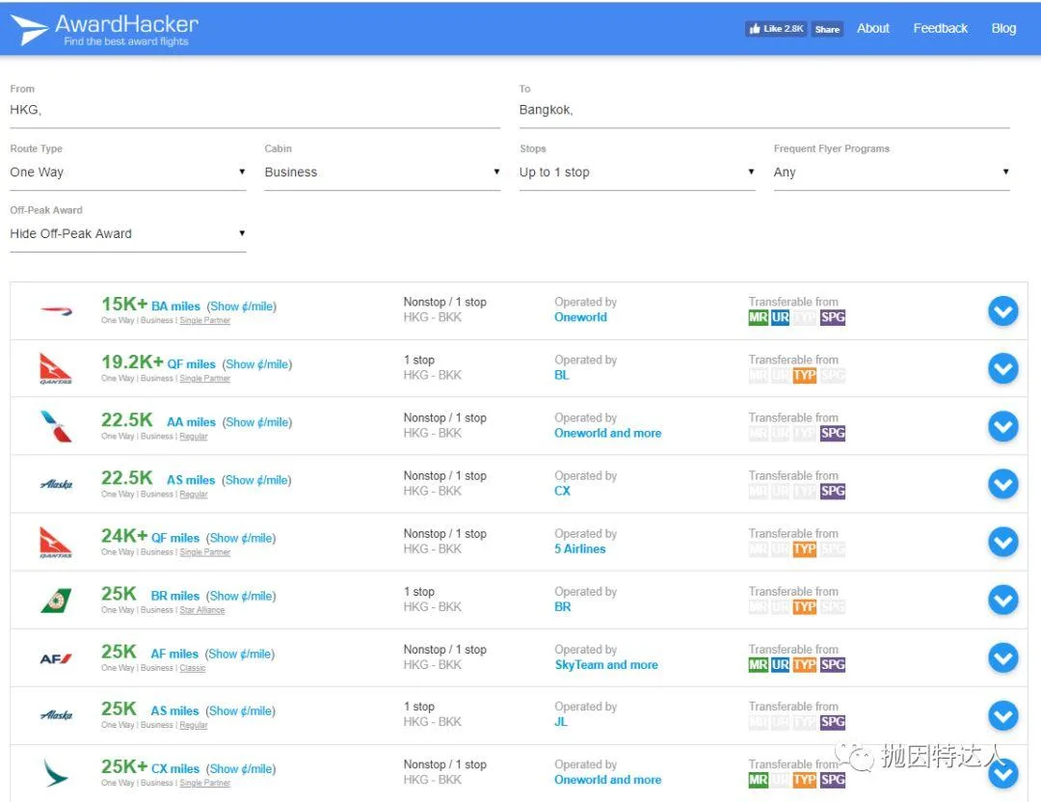
Task: Click the TYP badge in 24K+ QF row
Action: click(x=805, y=549)
